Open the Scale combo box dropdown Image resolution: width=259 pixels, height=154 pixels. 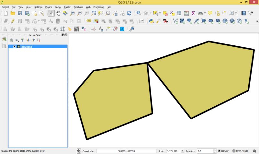click(x=182, y=151)
